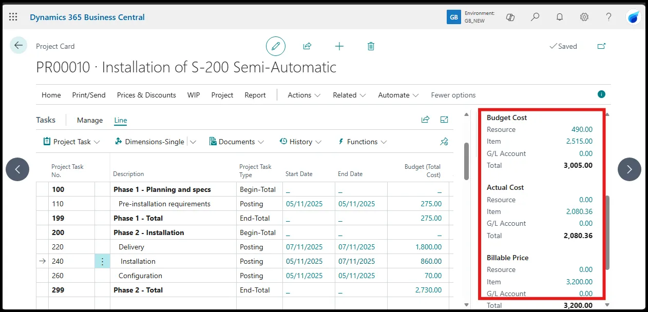Click the Description column header
This screenshot has height=312, width=648.
(128, 174)
